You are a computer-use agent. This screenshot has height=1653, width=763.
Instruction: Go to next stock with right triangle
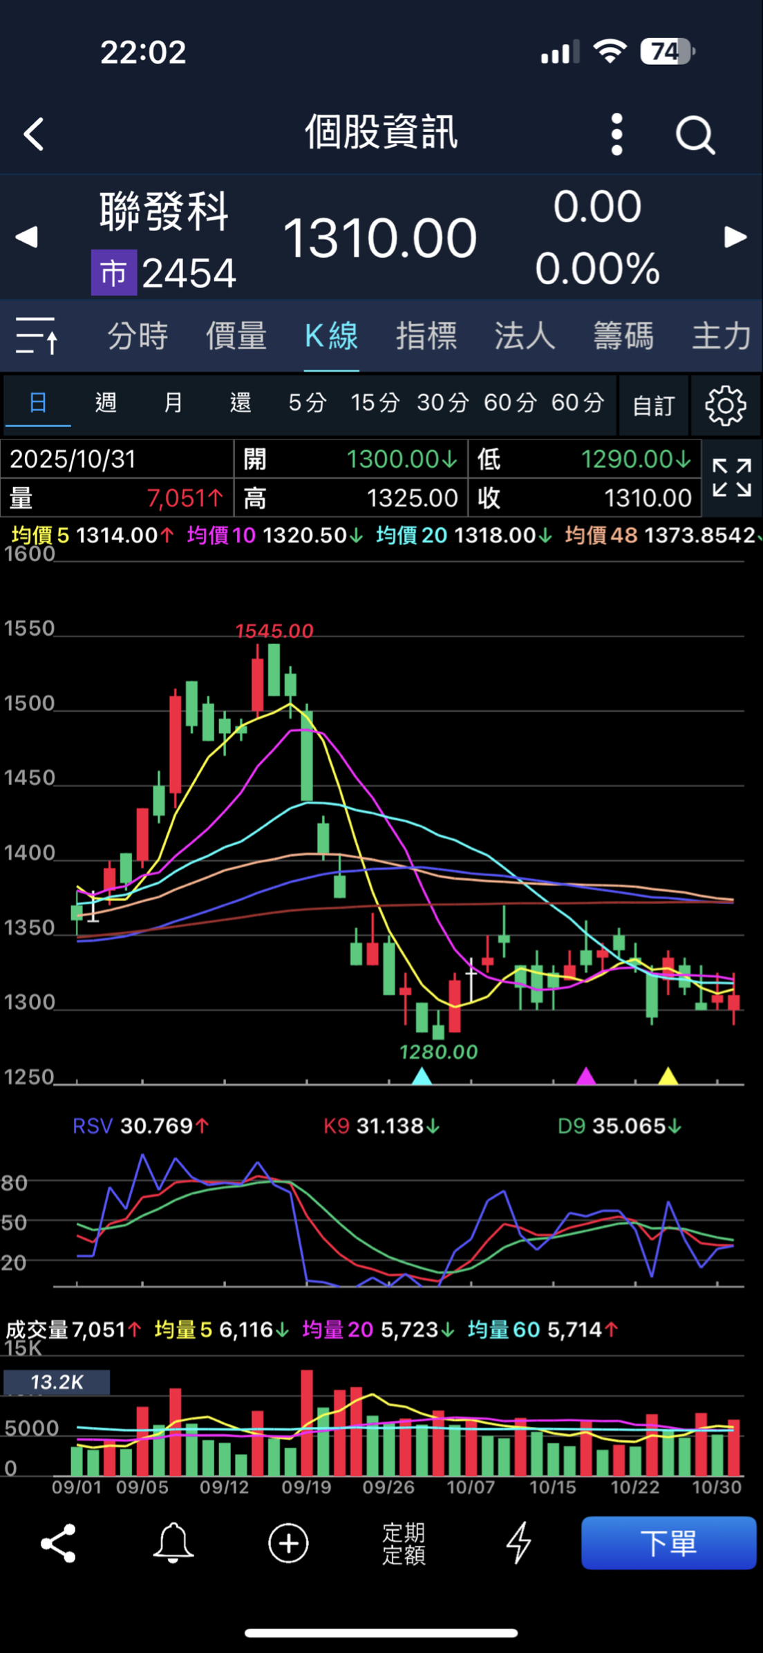735,237
